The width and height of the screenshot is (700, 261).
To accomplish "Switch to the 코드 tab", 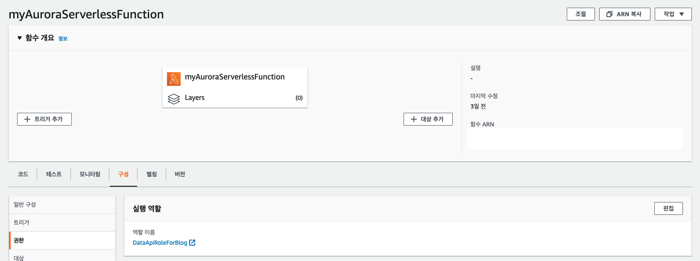I will click(23, 174).
